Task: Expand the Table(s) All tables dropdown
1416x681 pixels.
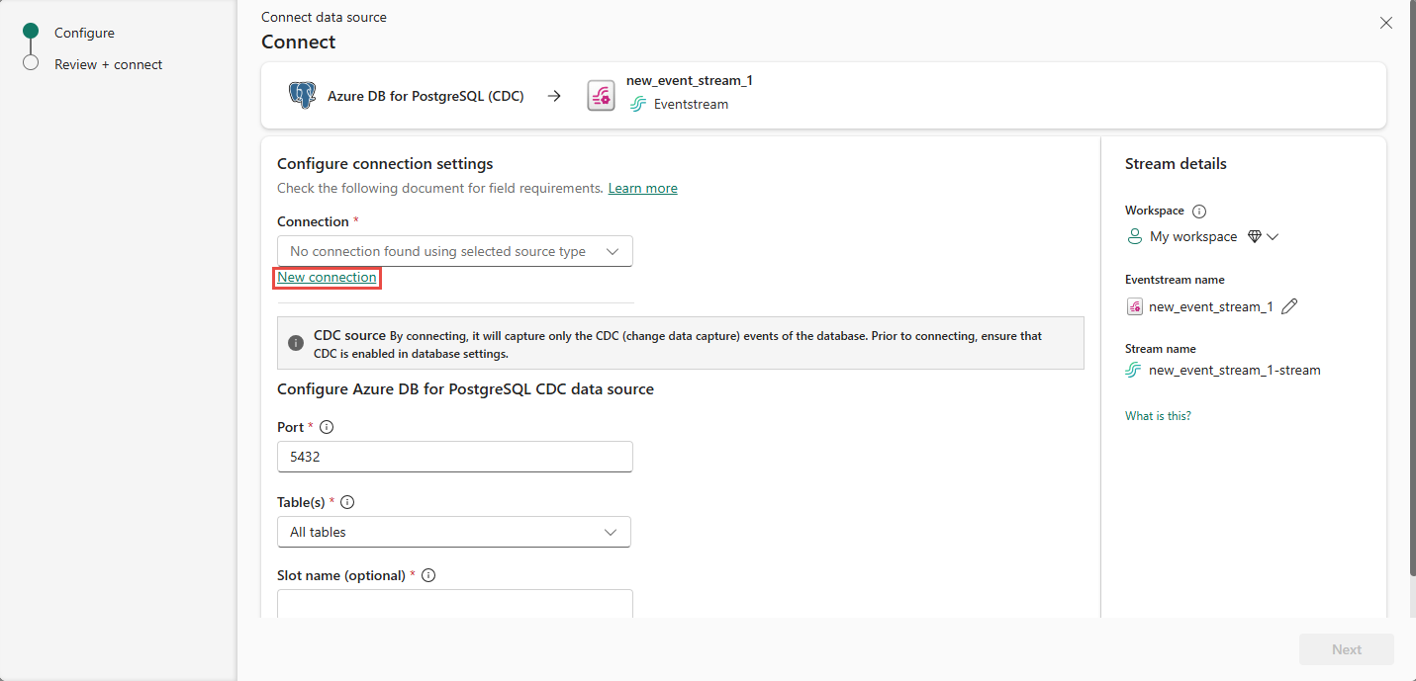Action: point(454,532)
